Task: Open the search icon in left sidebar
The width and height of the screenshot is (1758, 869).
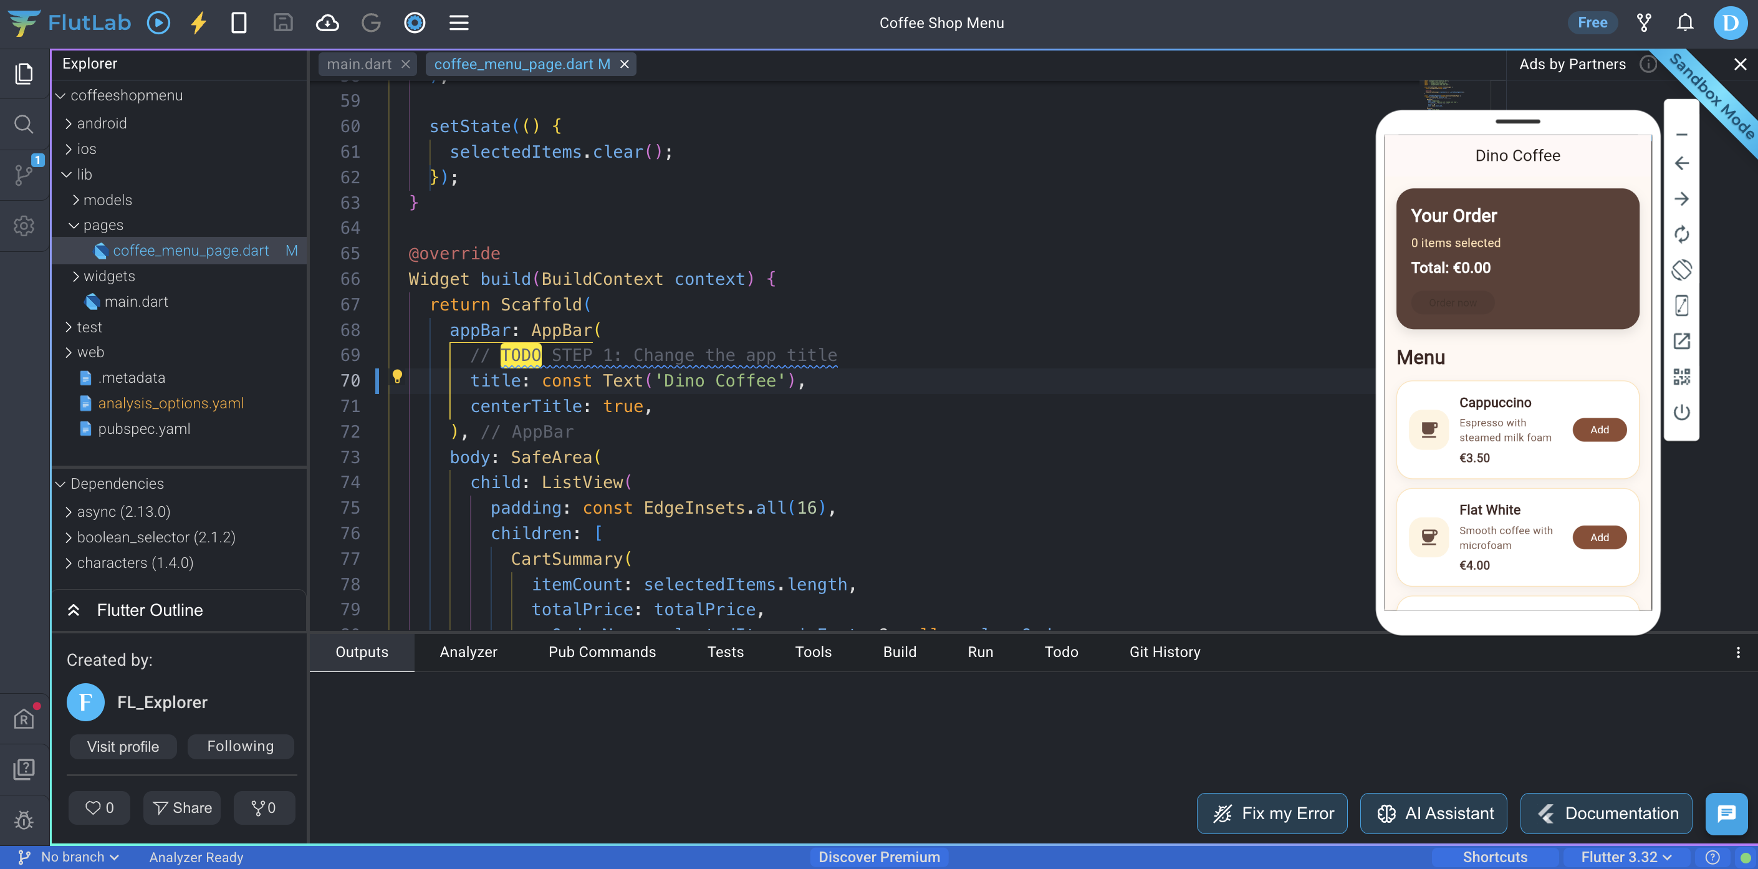Action: pos(24,124)
